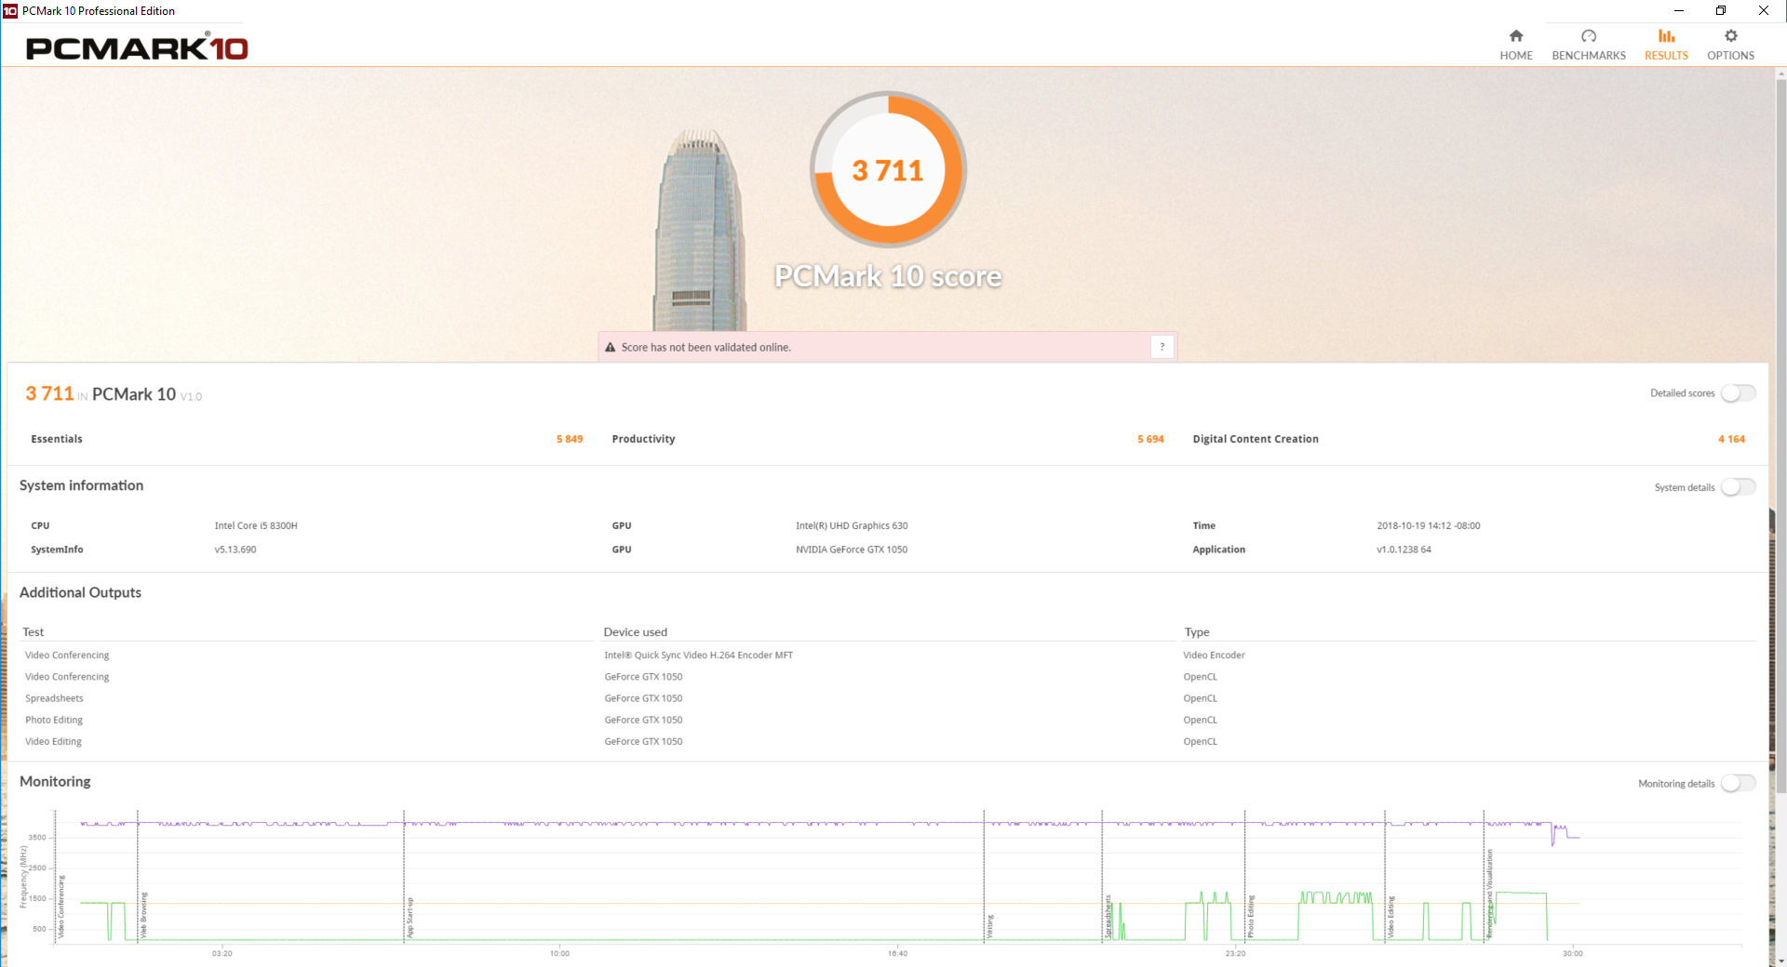Click the PCMark 10 title bar app icon
1787x967 pixels.
[10, 11]
